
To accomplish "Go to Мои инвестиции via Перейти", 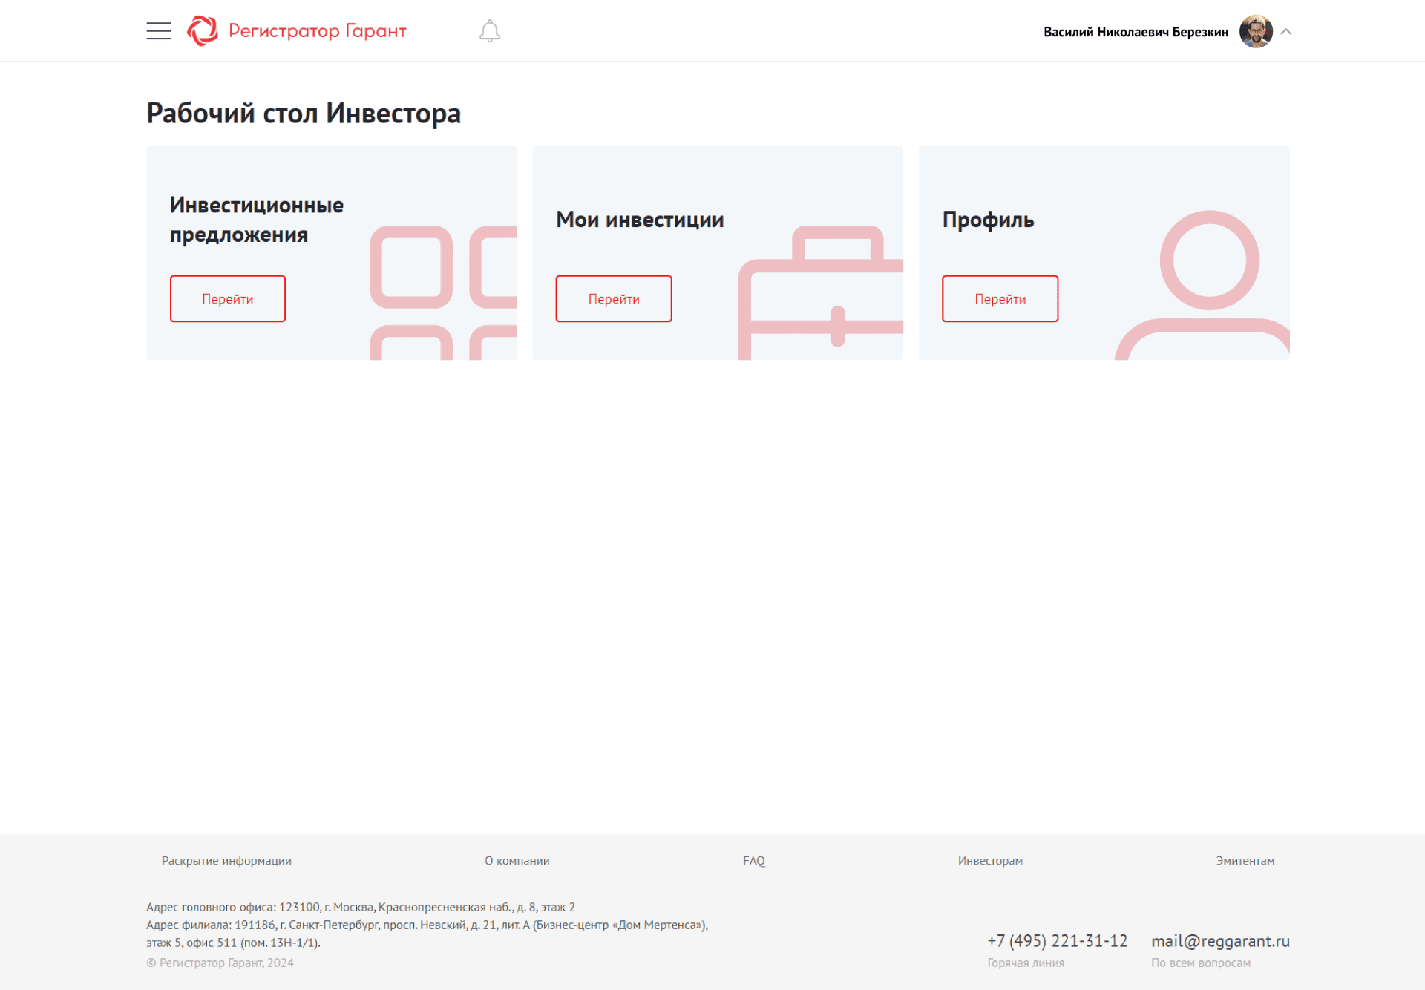I will tap(614, 298).
